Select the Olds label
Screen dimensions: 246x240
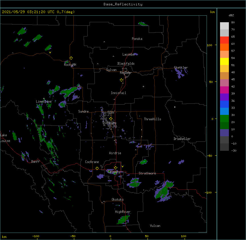tap(111, 112)
